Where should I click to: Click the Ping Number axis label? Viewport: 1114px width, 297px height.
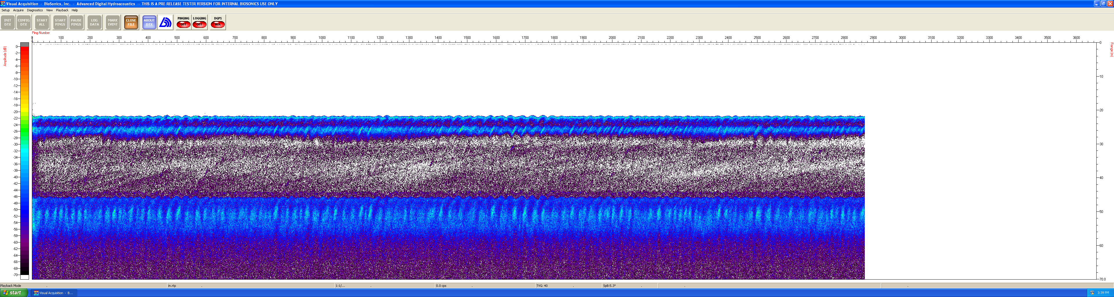click(x=41, y=33)
